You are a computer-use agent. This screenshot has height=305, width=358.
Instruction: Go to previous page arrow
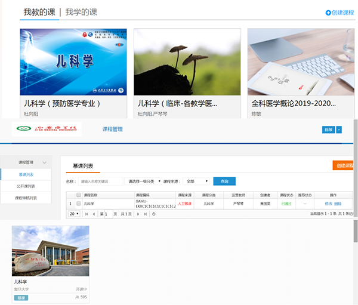(93, 214)
